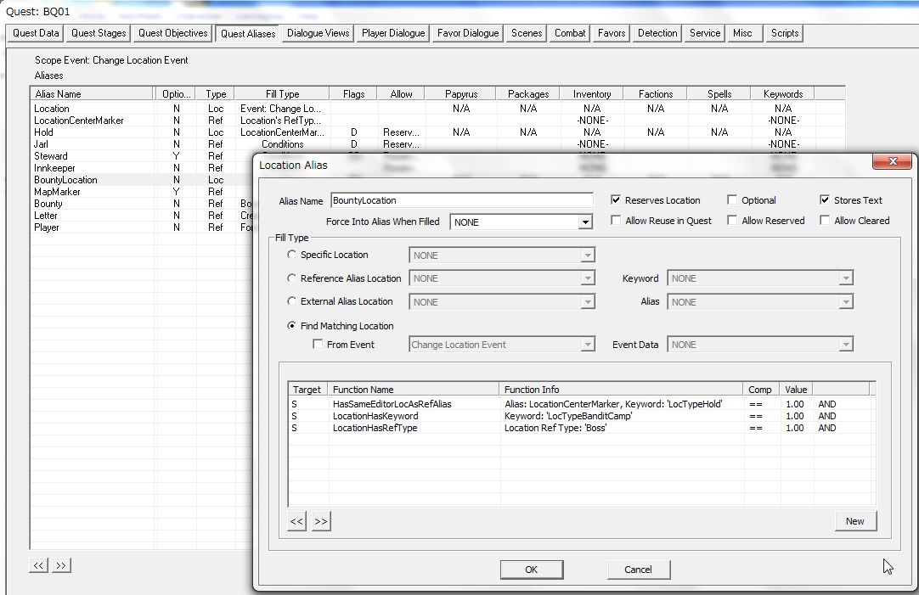919x595 pixels.
Task: Toggle the Reserves Location checkbox
Action: point(616,200)
